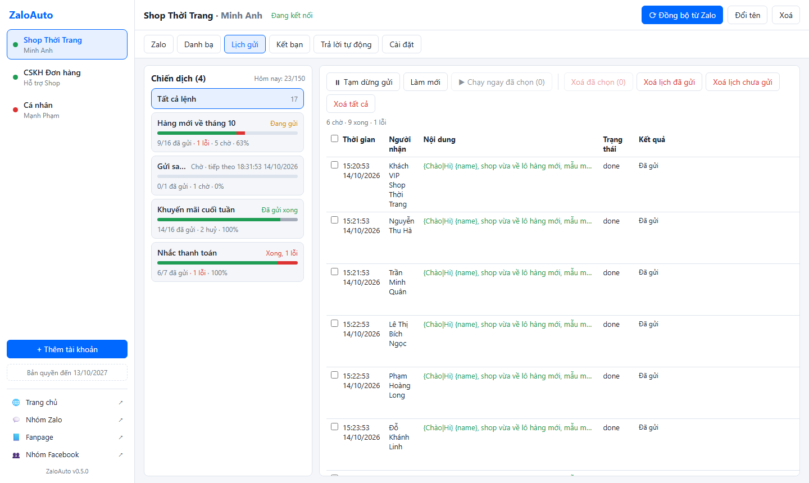Click the top-right Xoá account button
Image resolution: width=809 pixels, height=483 pixels.
(x=786, y=15)
